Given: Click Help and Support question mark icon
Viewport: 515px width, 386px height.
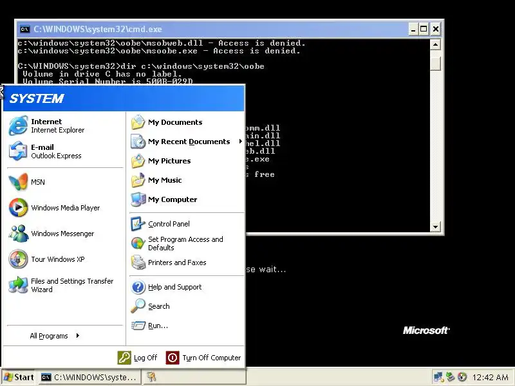Looking at the screenshot, I should click(138, 287).
